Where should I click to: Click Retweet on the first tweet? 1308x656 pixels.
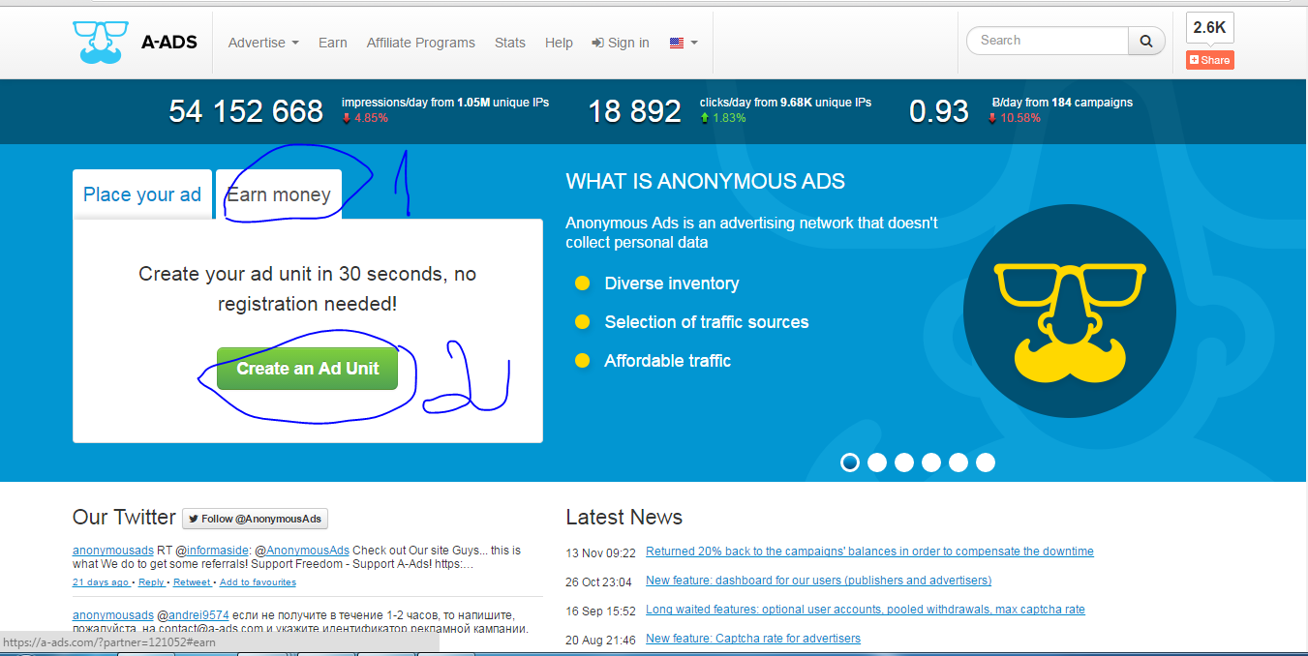(x=192, y=582)
